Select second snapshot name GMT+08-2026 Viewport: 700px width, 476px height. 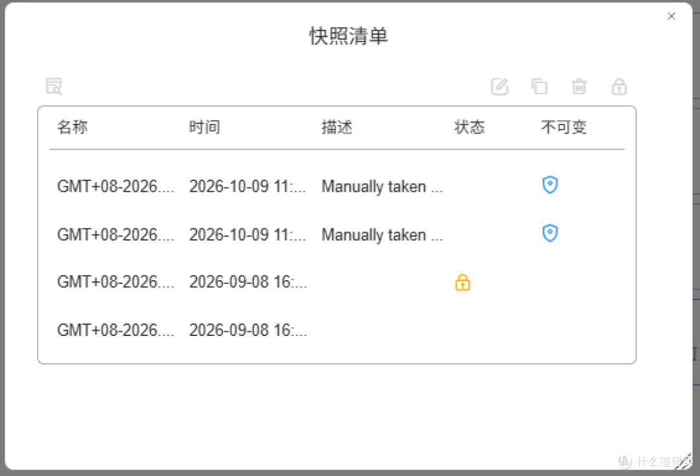pos(115,234)
